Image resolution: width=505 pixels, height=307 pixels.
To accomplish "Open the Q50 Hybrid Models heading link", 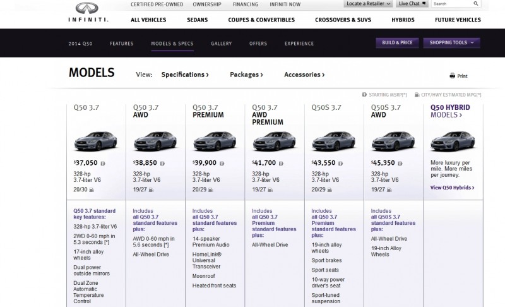I will 450,111.
